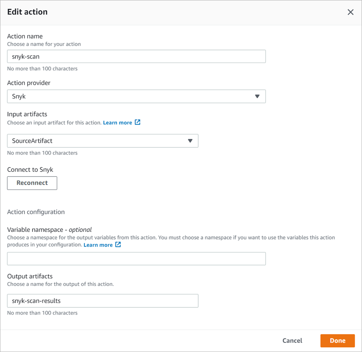The image size is (362, 352).
Task: Click the Done button
Action: pyautogui.click(x=337, y=340)
